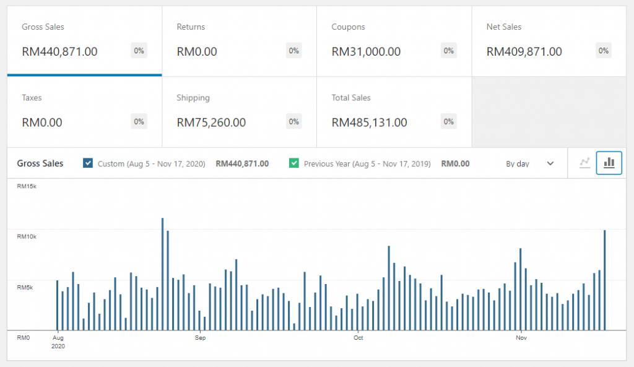Open the By day interval dropdown
The image size is (634, 367).
pos(530,163)
